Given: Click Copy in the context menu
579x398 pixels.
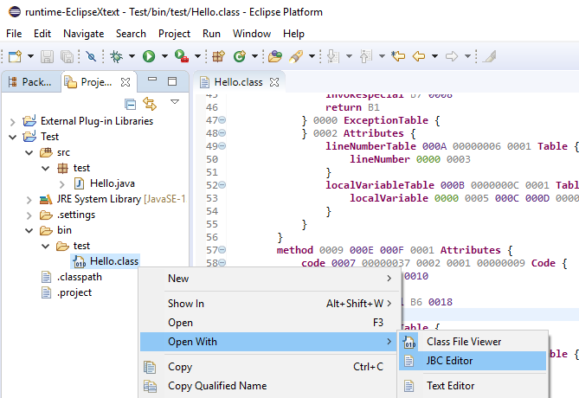Looking at the screenshot, I should (x=270, y=367).
